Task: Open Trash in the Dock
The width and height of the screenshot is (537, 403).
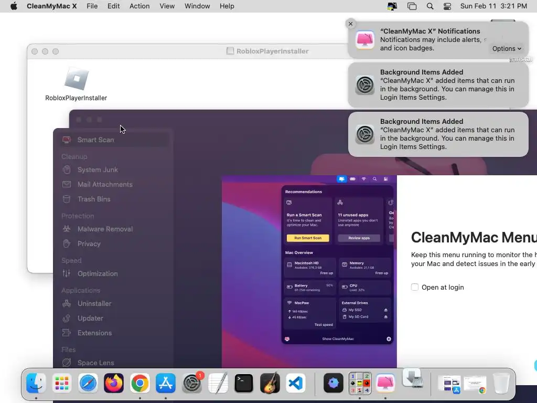Action: pyautogui.click(x=501, y=383)
